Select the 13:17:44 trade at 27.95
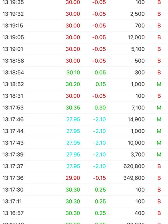 (84, 131)
